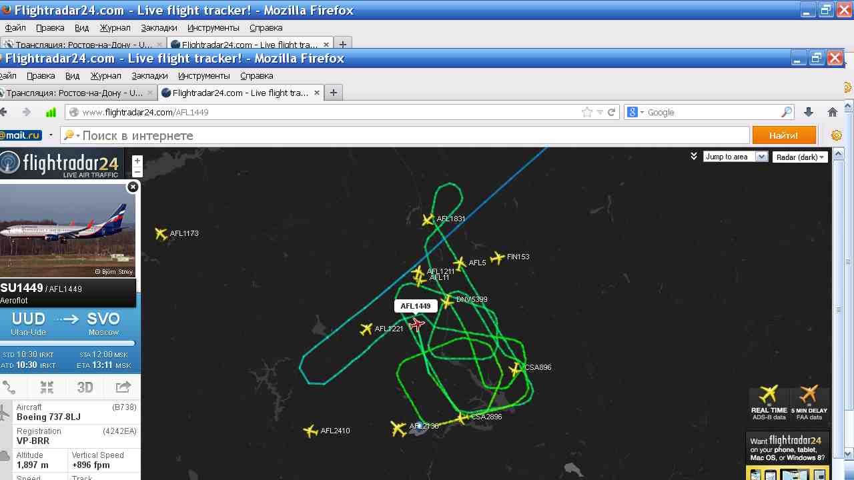Open a new tab in front window

coord(334,93)
